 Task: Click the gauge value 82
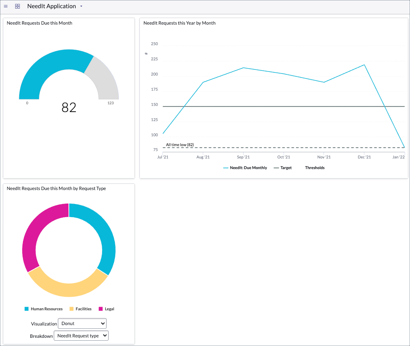(x=69, y=108)
